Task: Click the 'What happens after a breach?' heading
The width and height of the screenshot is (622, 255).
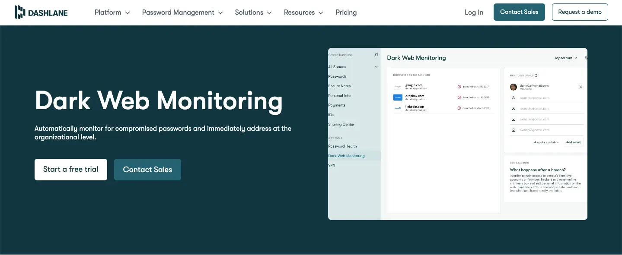Action: pos(538,170)
